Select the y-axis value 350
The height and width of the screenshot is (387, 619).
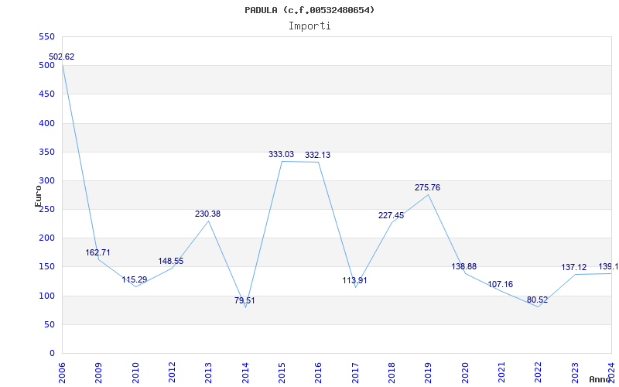click(46, 152)
